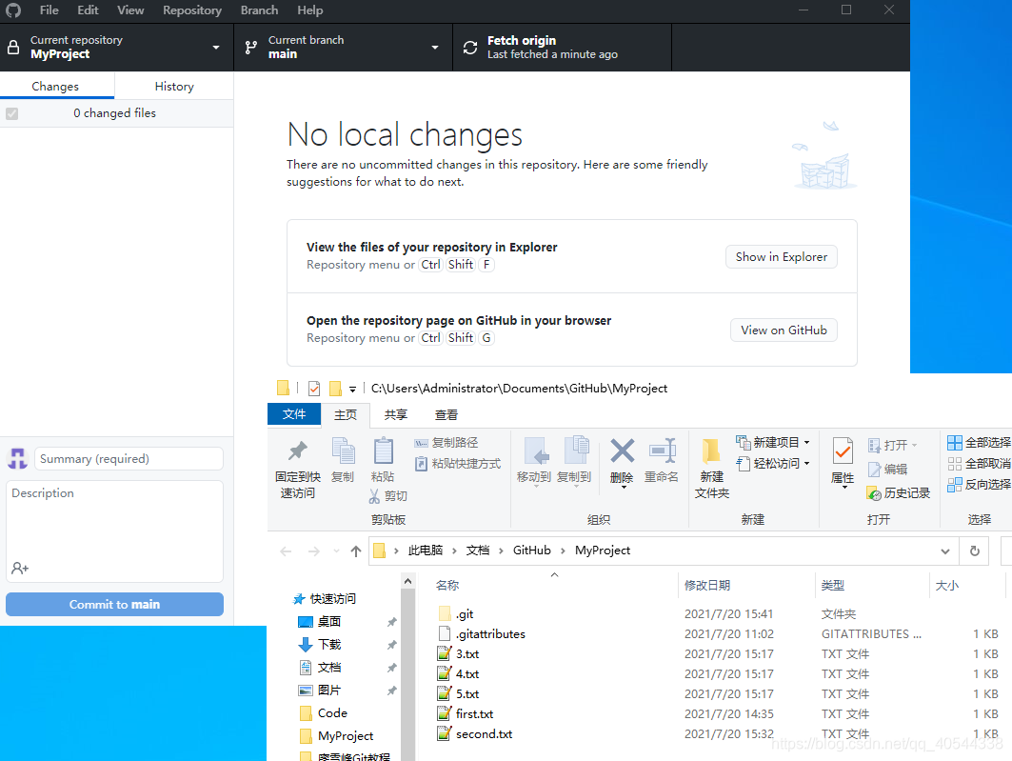Click the Explorer forward arrow

point(313,551)
